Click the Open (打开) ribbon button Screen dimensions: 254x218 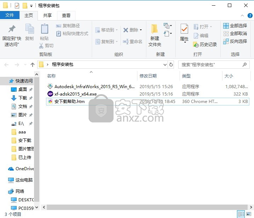203,27
